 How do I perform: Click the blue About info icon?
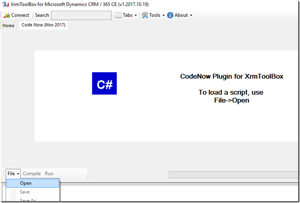pos(170,15)
